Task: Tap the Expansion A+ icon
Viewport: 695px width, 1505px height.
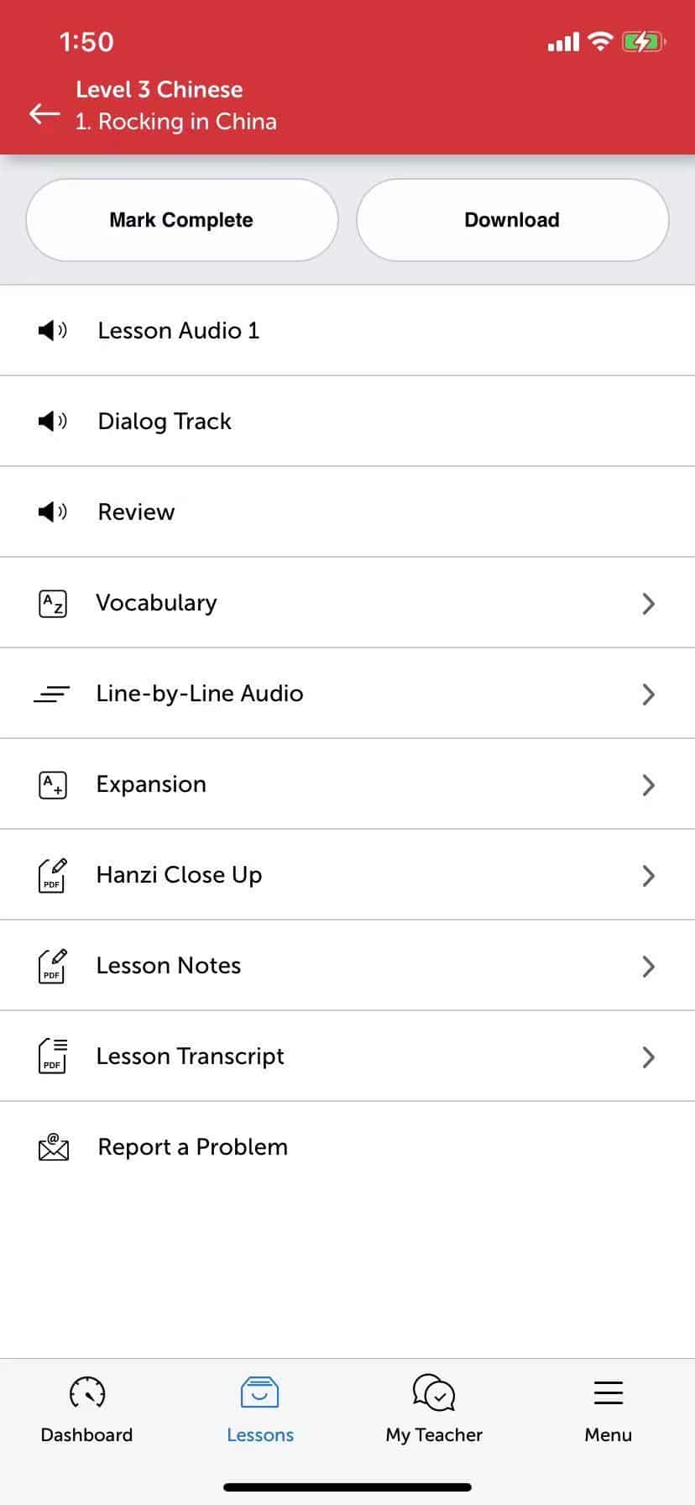Action: tap(53, 784)
